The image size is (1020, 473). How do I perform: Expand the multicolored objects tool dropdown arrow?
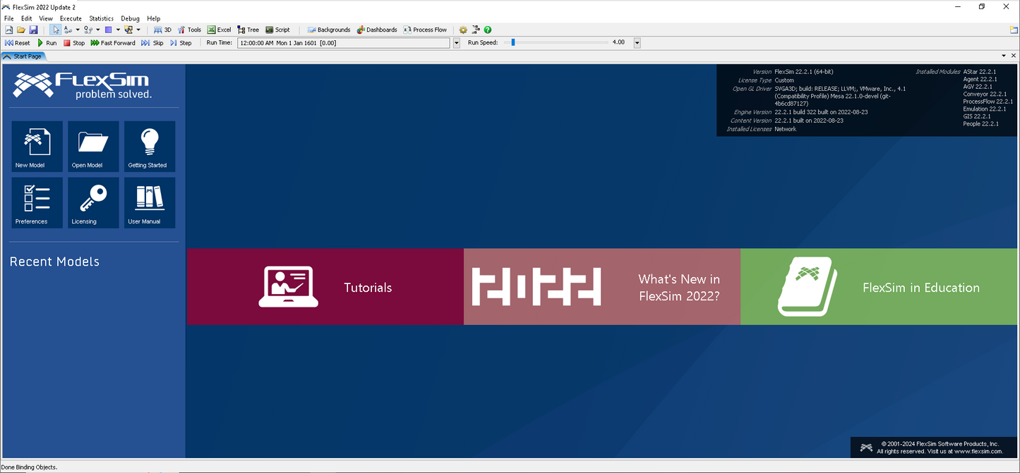pyautogui.click(x=138, y=30)
